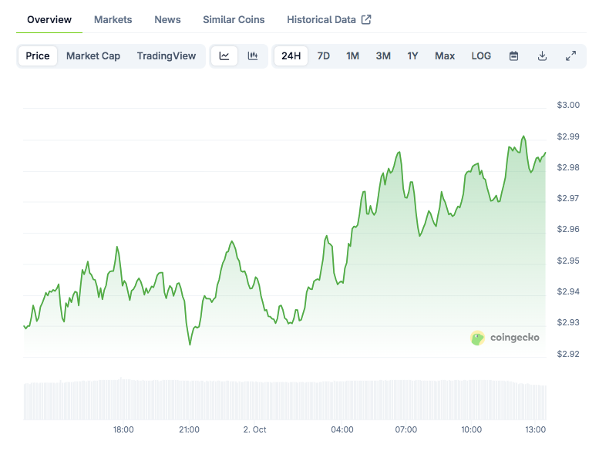Select the Price chart view
This screenshot has height=451, width=599.
click(38, 56)
